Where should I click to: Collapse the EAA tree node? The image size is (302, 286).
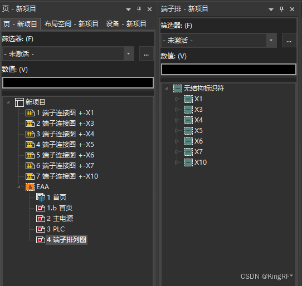(19, 187)
